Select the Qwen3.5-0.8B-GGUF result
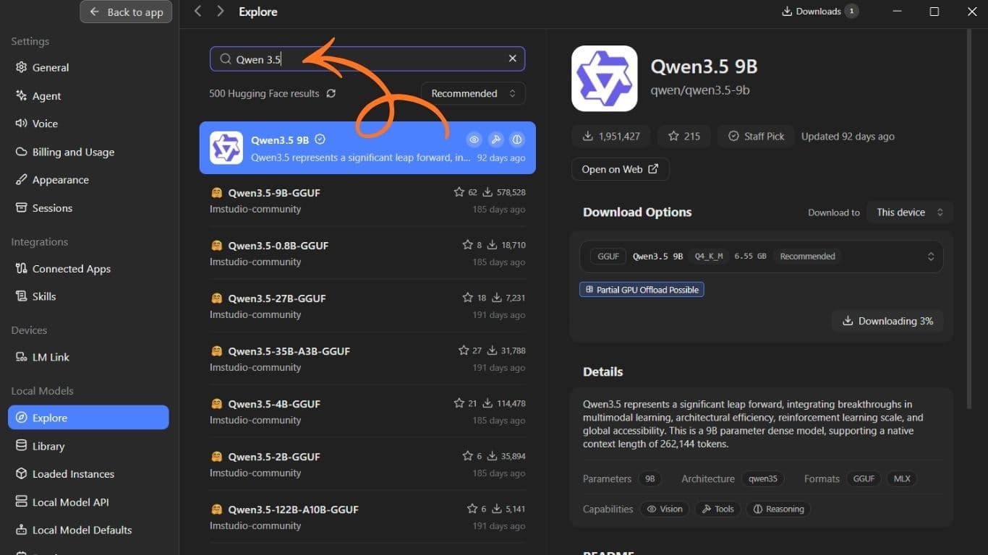The width and height of the screenshot is (988, 555). coord(367,253)
